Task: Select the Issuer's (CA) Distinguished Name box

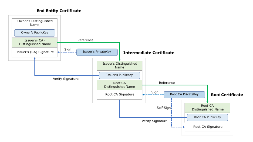Action: 35,42
